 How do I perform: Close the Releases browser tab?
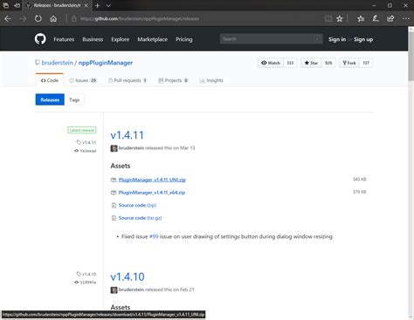(x=86, y=5)
